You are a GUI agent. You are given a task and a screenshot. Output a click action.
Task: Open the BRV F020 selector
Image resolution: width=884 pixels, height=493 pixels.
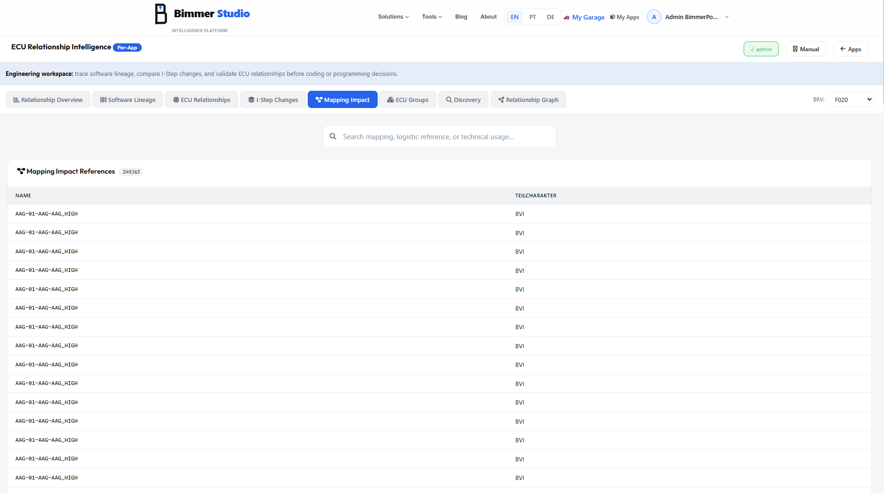(x=850, y=100)
